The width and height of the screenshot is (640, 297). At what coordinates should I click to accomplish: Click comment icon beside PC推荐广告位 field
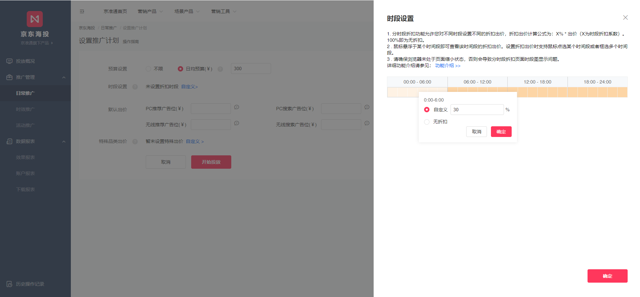click(x=237, y=107)
